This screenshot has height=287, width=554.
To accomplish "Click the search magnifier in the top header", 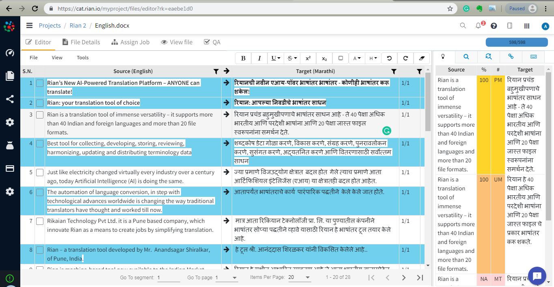I will [463, 26].
